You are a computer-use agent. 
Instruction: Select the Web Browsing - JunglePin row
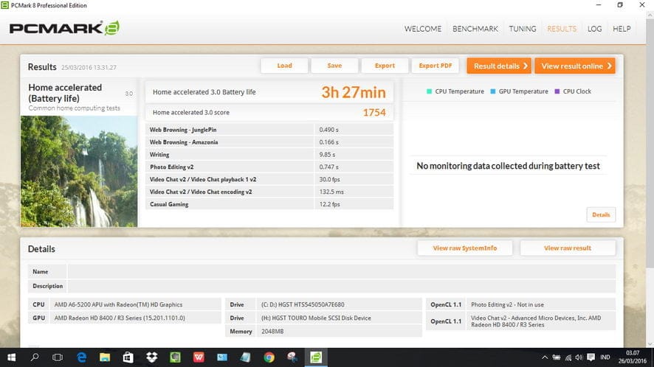coord(269,130)
